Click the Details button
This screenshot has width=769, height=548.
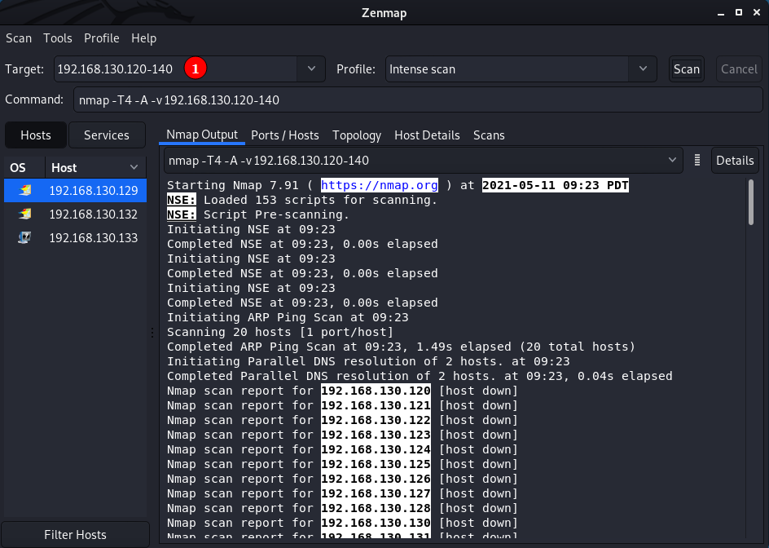(735, 161)
